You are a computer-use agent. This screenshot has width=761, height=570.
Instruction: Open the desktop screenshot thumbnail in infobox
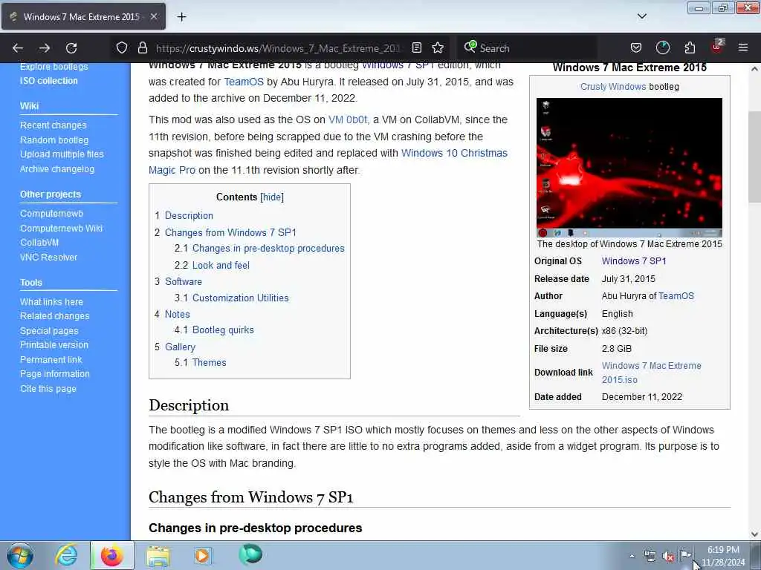pyautogui.click(x=629, y=168)
